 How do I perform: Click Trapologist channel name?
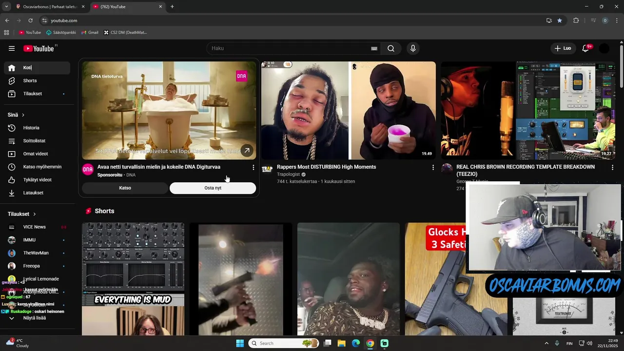click(x=288, y=174)
